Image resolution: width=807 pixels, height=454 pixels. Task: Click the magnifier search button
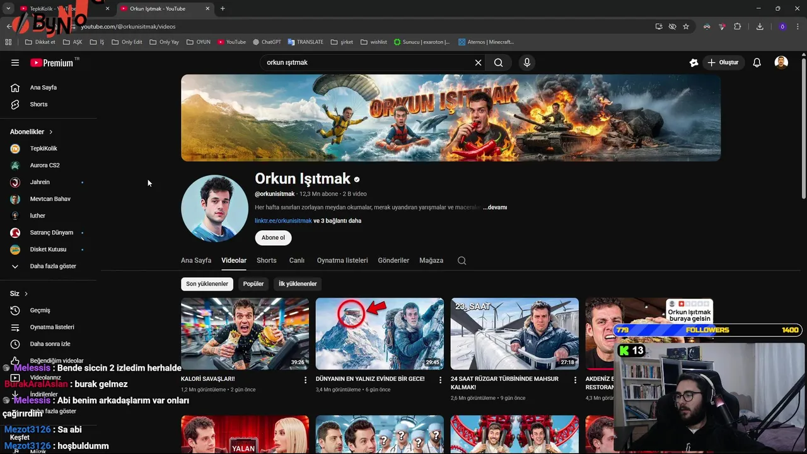[x=498, y=62]
